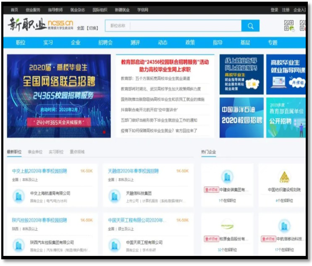This screenshot has height=266, width=312.
Task: Open the 线上就业指导 网上就业服务 tile
Action: (x=241, y=74)
